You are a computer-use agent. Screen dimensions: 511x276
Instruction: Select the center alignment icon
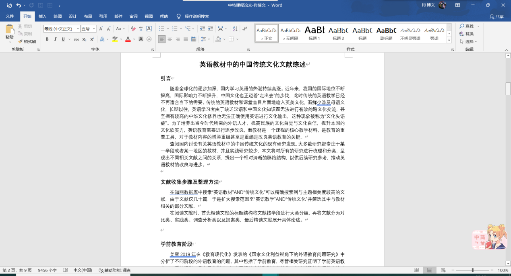coord(170,39)
